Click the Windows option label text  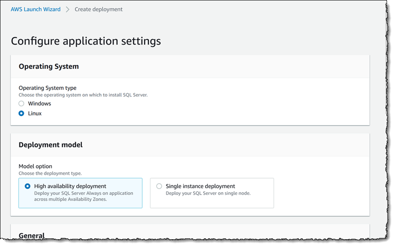(39, 104)
